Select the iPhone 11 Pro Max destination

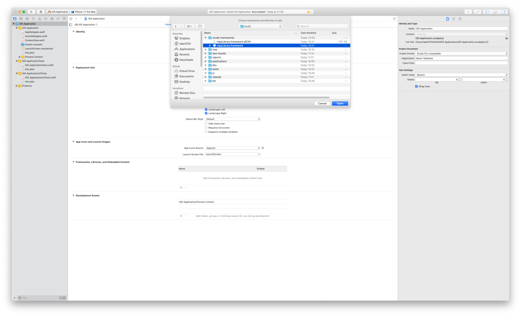(x=83, y=12)
